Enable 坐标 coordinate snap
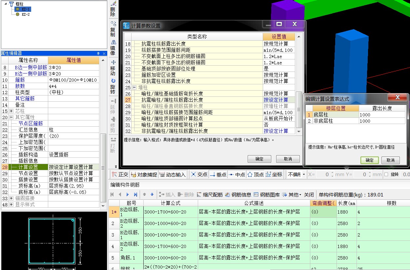This screenshot has height=270, width=410. (x=274, y=175)
